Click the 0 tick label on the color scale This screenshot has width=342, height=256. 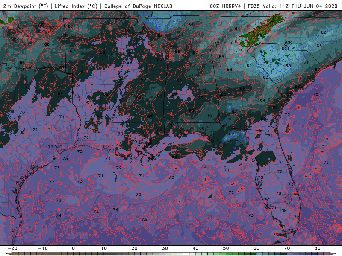[73, 248]
